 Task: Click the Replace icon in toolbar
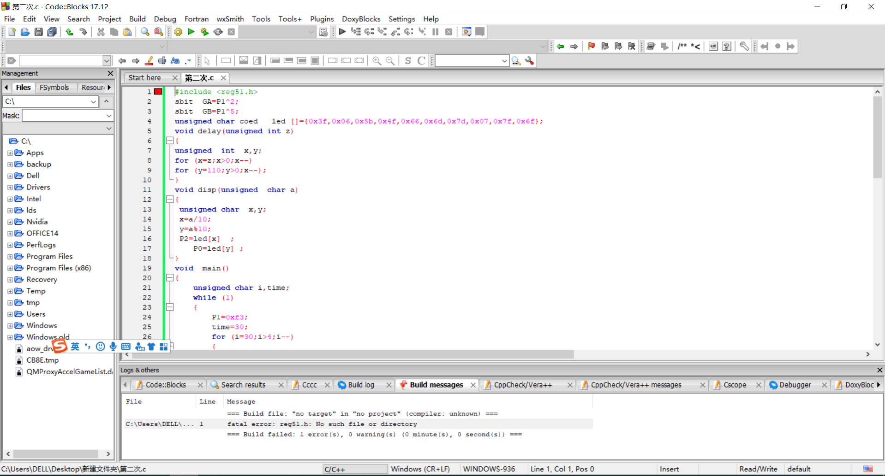[x=158, y=32]
